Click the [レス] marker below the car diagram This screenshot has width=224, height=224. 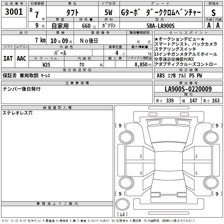122,214
